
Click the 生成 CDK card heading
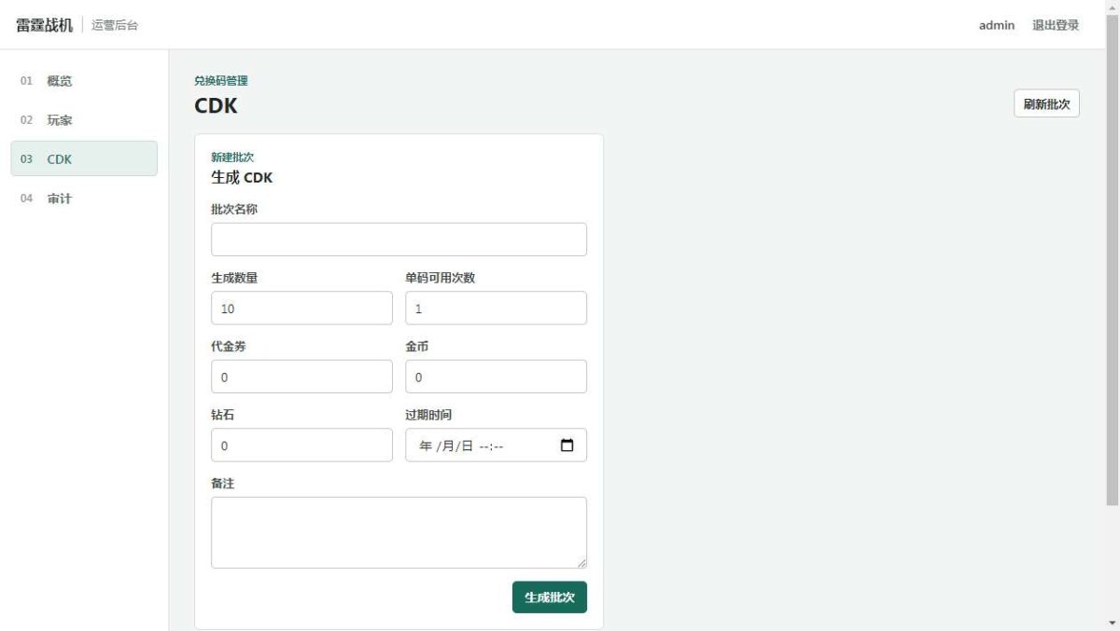coord(242,177)
